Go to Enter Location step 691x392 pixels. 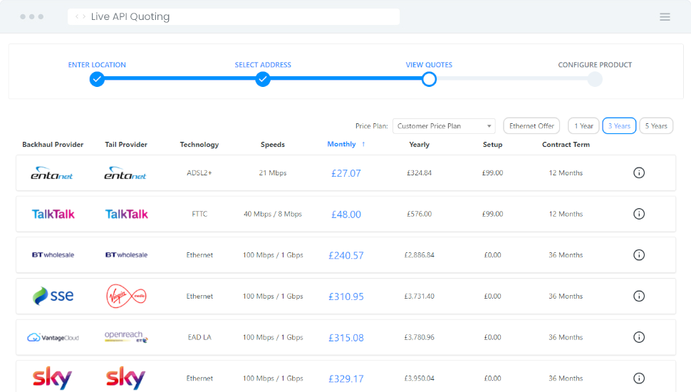point(97,65)
